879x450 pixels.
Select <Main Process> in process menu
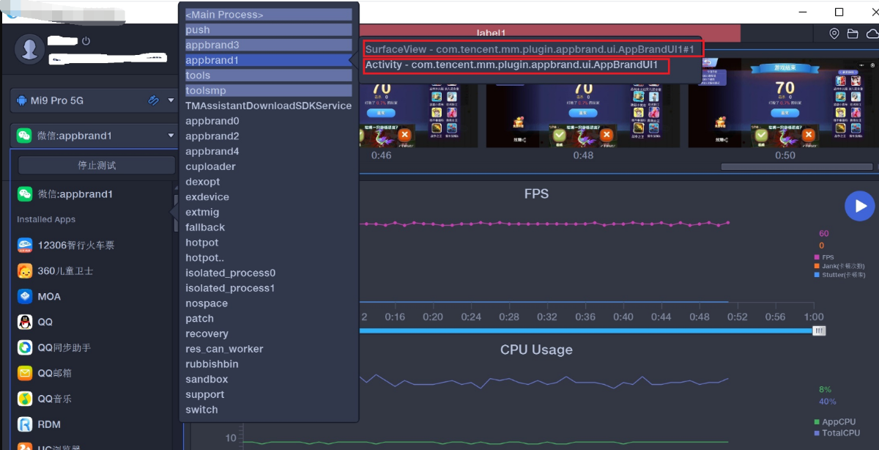pyautogui.click(x=269, y=15)
